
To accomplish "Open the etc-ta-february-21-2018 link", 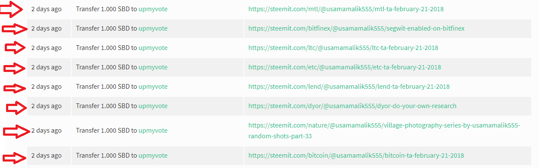I will tap(344, 67).
